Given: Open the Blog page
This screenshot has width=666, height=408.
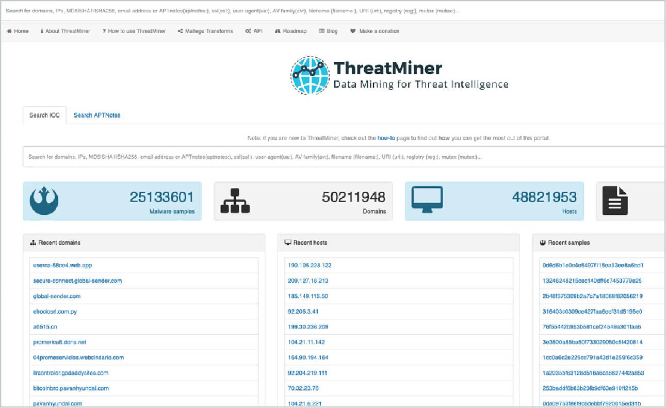Looking at the screenshot, I should [328, 31].
